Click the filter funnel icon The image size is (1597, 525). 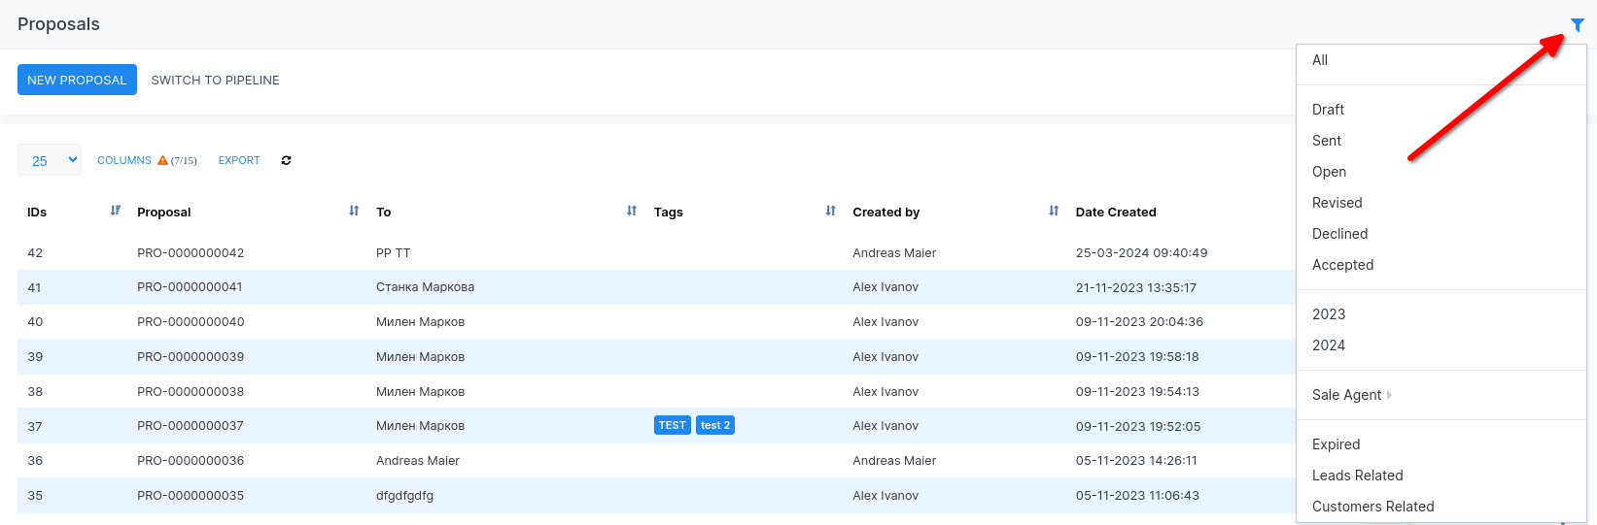(x=1577, y=25)
